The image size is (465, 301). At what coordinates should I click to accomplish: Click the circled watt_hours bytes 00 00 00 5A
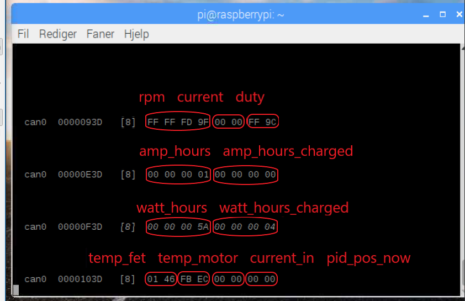178,227
